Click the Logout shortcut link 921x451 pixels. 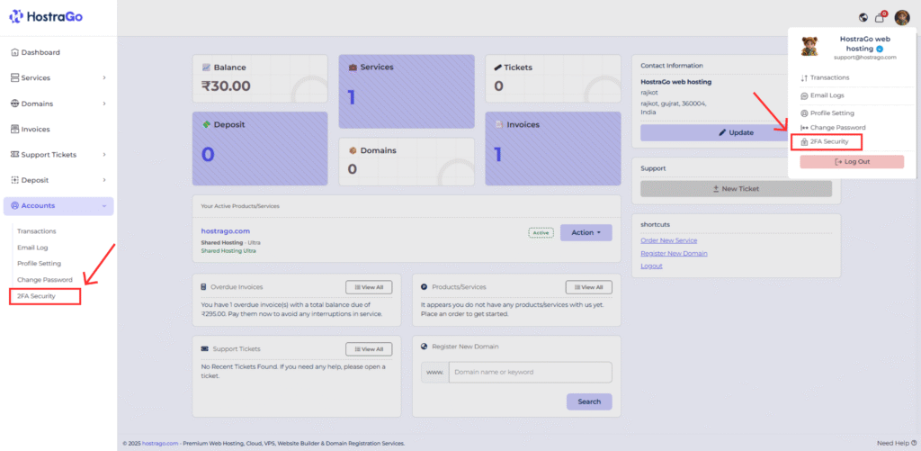(651, 266)
